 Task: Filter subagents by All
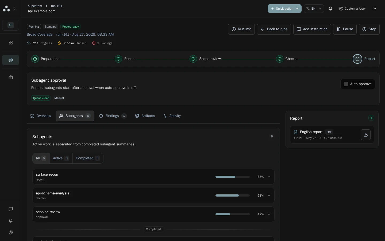click(41, 158)
